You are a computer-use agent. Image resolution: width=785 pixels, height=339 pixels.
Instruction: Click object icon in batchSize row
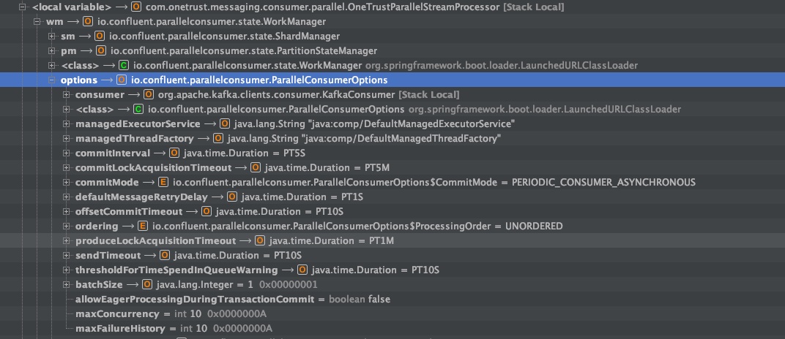[x=146, y=285]
